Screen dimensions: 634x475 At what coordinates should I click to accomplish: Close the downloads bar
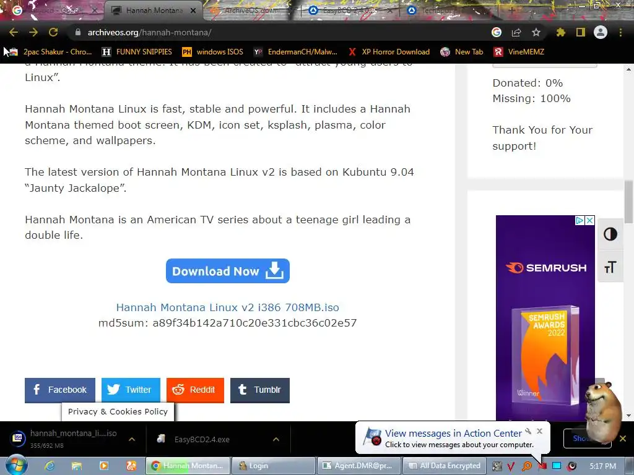click(x=623, y=439)
